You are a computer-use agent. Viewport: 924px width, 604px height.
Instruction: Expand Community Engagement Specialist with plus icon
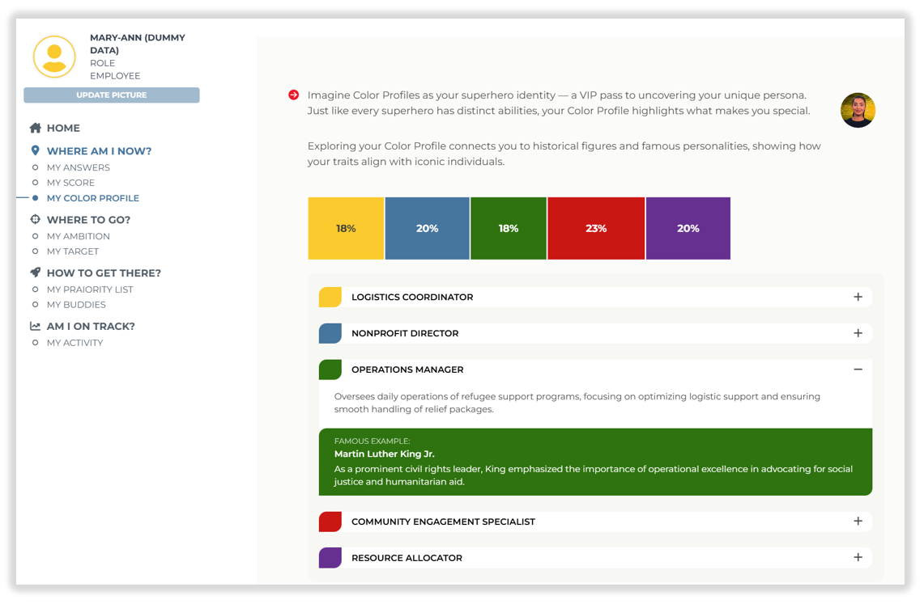click(x=858, y=521)
